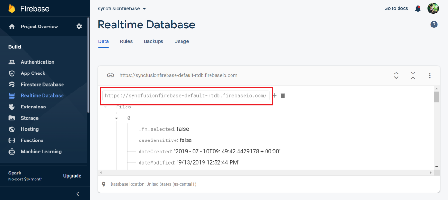The image size is (448, 200).
Task: Click the Firebase flame logo
Action: click(12, 8)
